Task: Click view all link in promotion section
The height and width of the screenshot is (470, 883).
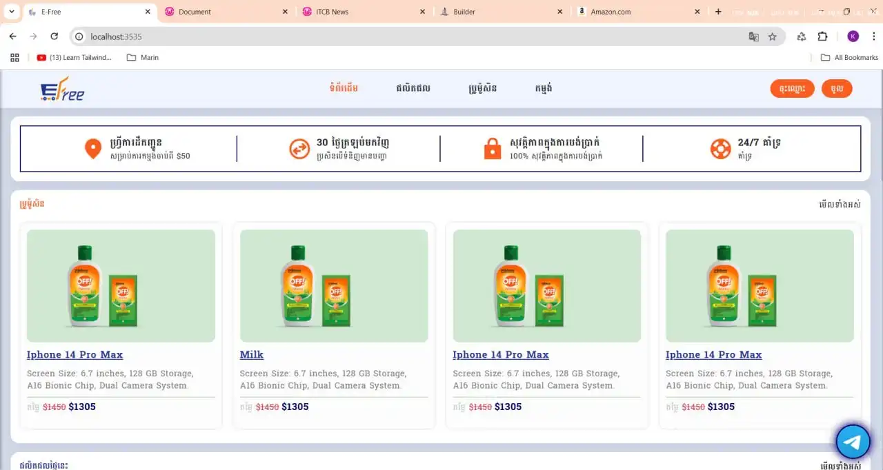Action: (840, 204)
